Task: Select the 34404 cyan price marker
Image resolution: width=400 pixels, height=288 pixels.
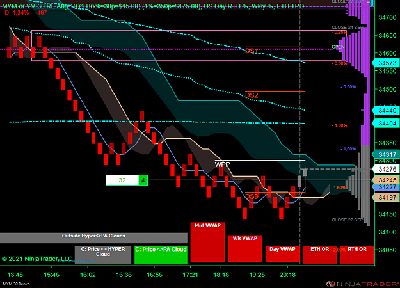Action: tap(386, 124)
